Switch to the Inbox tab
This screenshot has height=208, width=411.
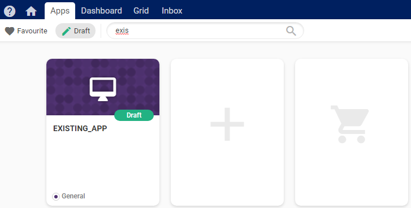172,11
